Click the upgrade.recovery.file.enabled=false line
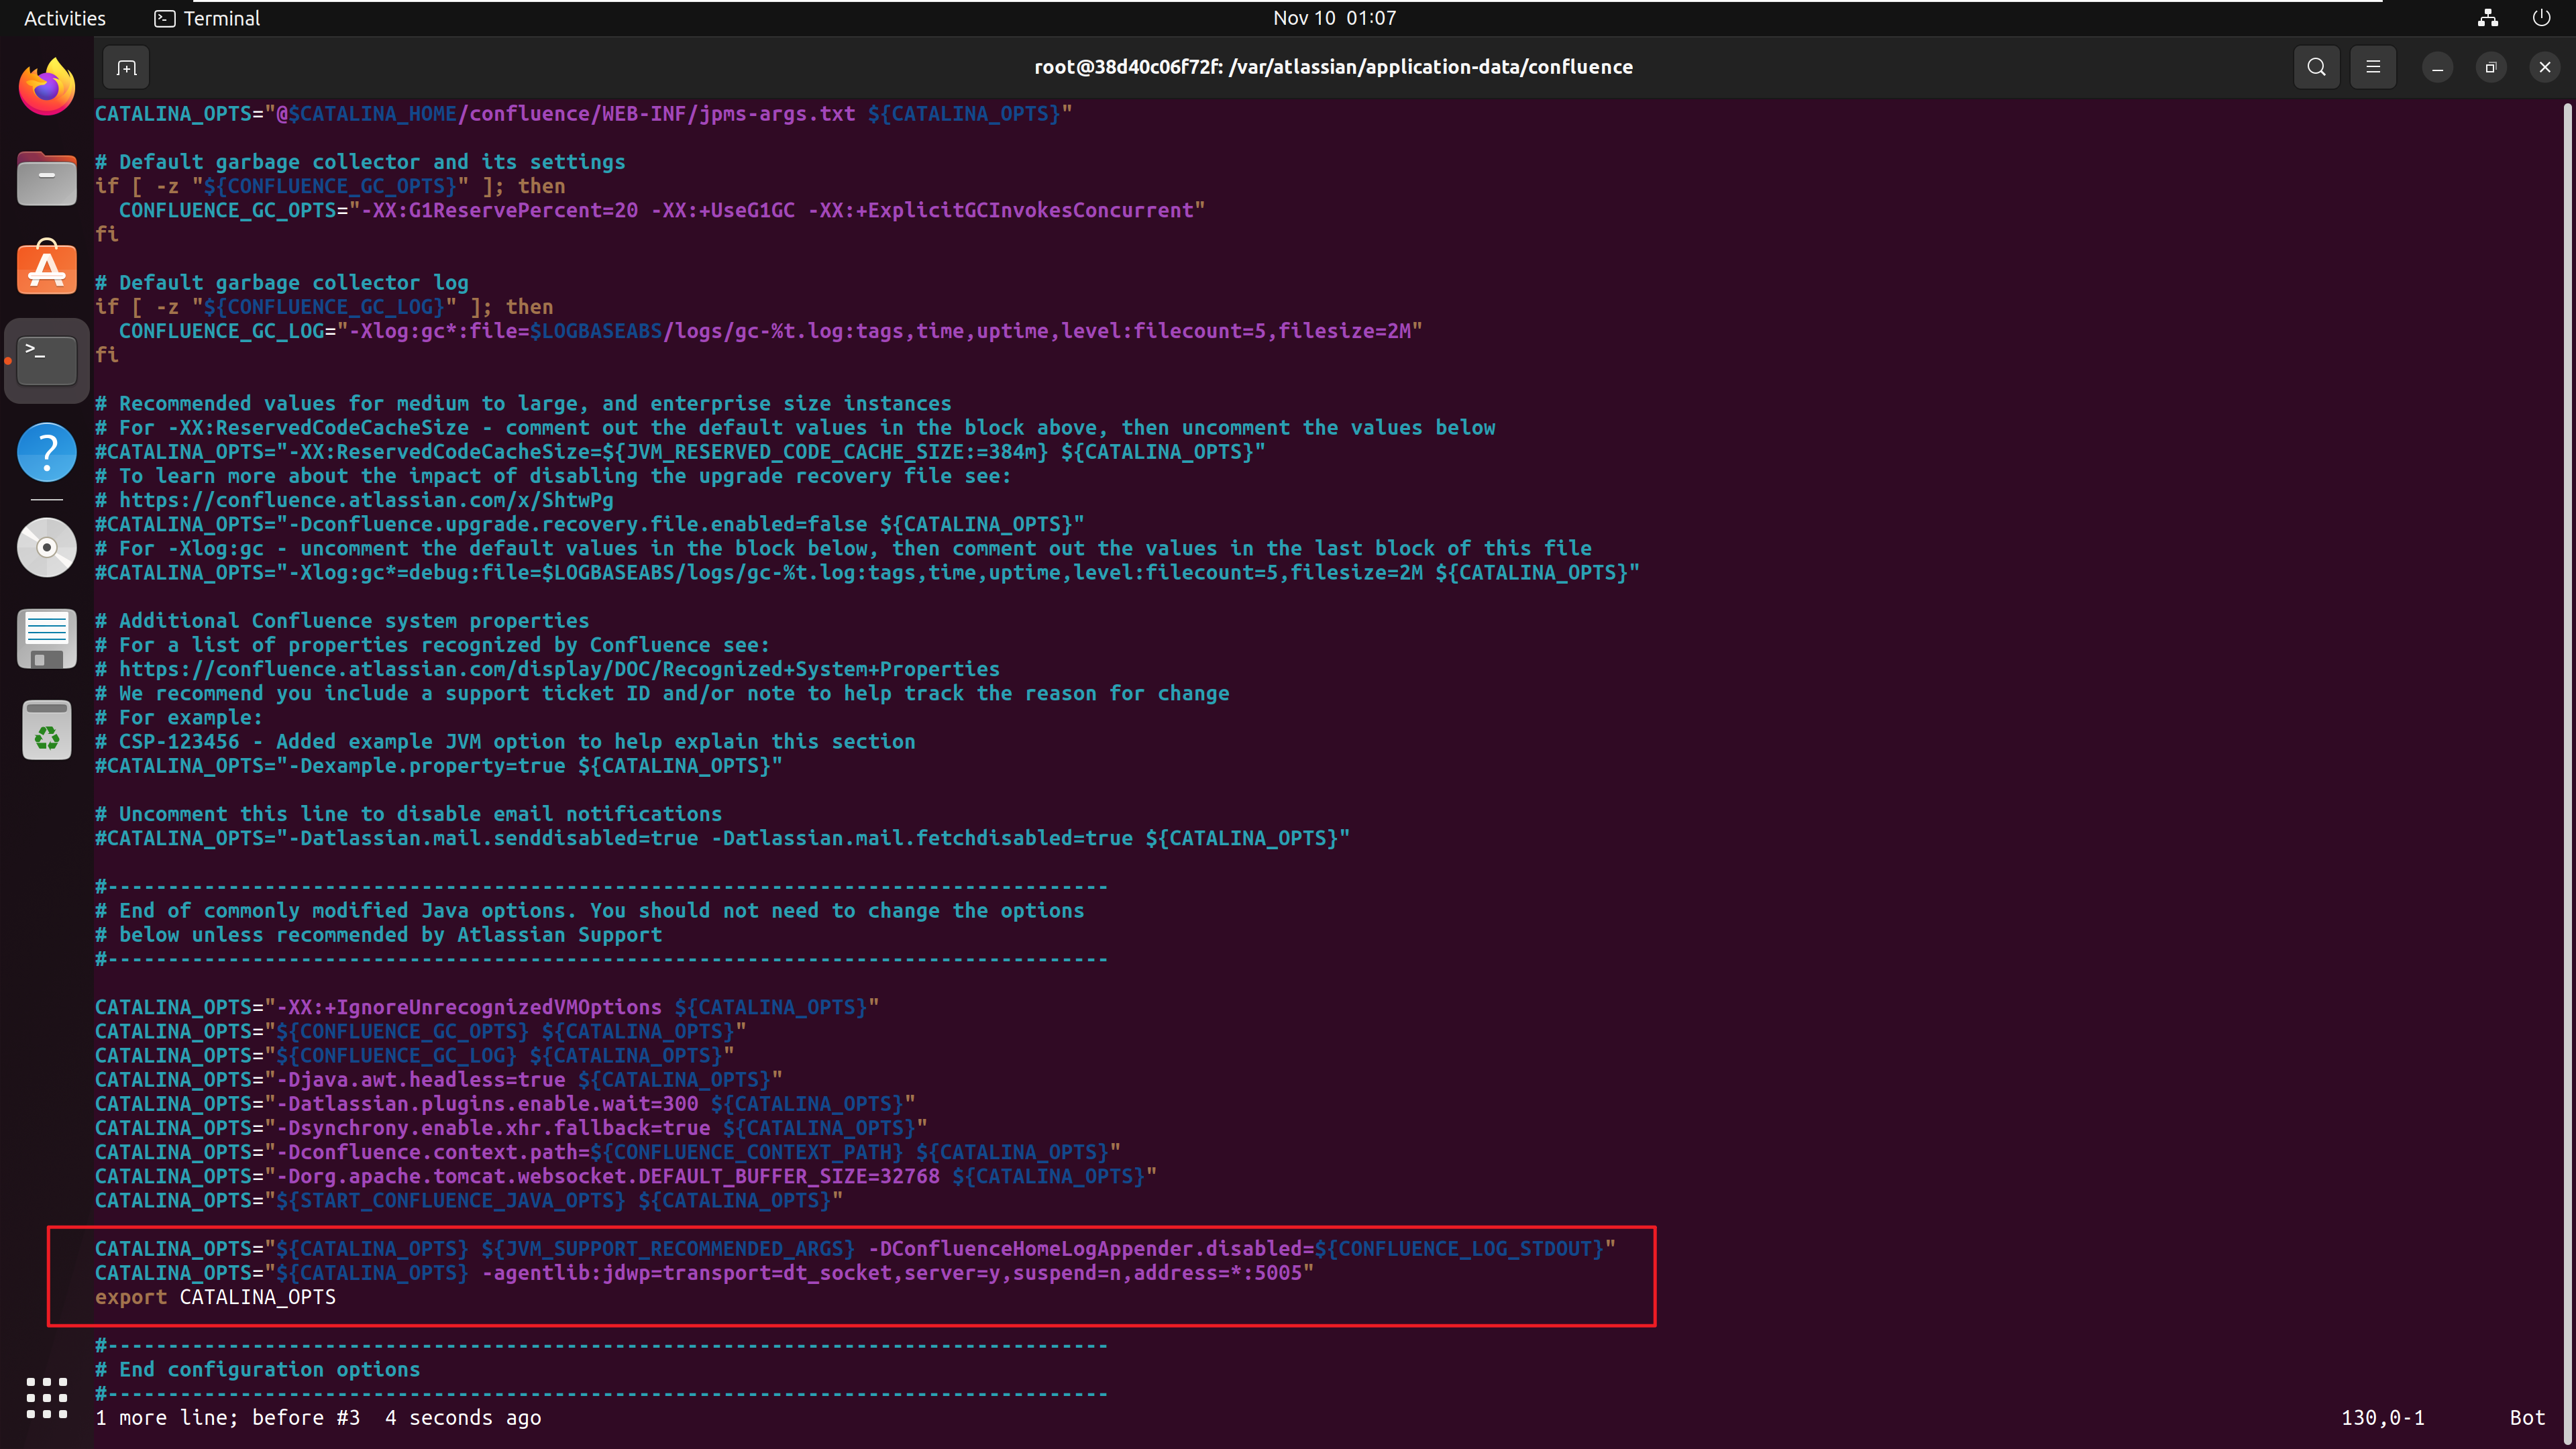The width and height of the screenshot is (2576, 1449). tap(590, 524)
